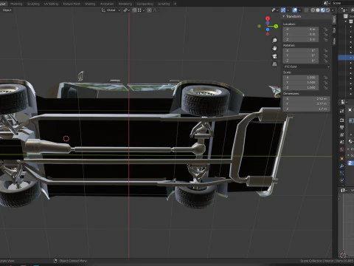The width and height of the screenshot is (354, 266).
Task: Open the Scene selector icon dropdown
Action: (327, 3)
